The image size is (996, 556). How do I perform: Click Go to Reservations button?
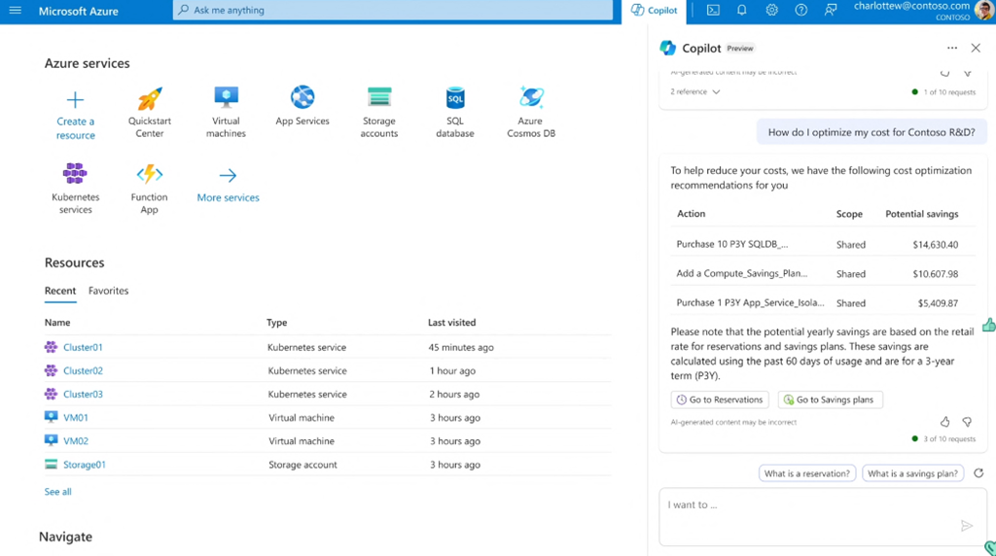pyautogui.click(x=720, y=400)
